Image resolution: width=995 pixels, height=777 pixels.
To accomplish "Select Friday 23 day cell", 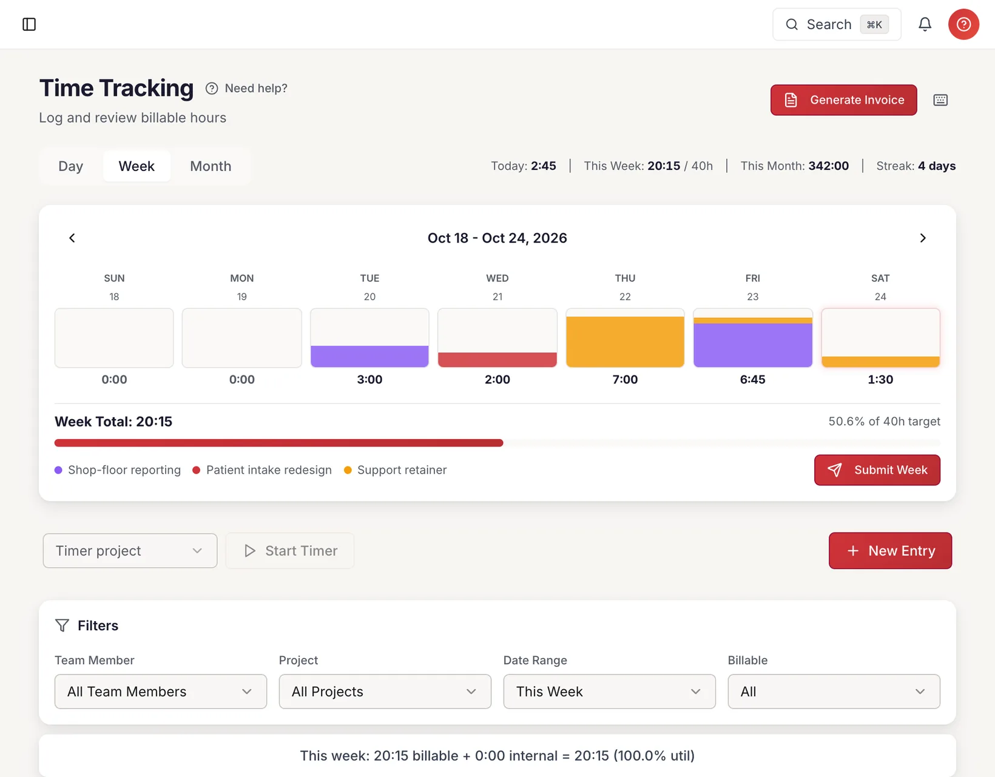I will [752, 338].
